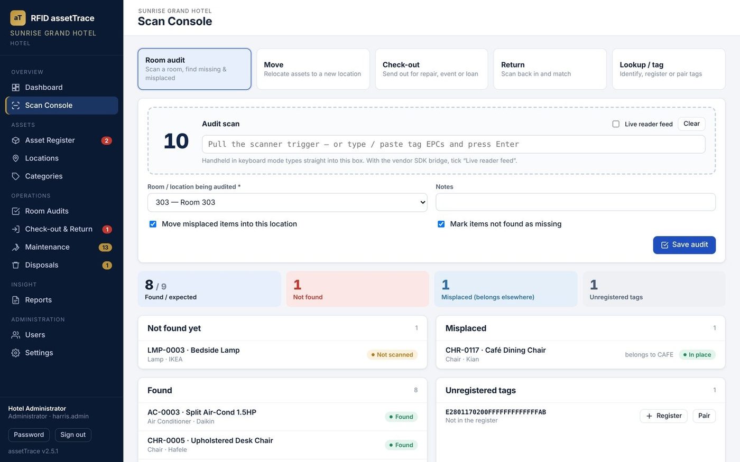Select the CHR-0005 Upholstered Desk Chair row

coord(282,445)
